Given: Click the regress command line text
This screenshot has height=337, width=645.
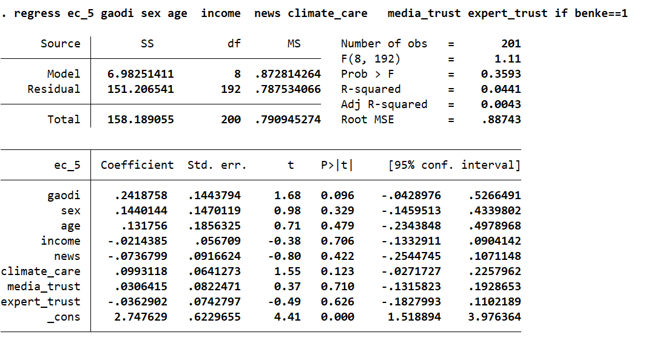Looking at the screenshot, I should [314, 13].
